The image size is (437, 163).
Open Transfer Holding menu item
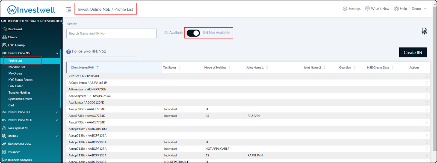click(x=19, y=93)
